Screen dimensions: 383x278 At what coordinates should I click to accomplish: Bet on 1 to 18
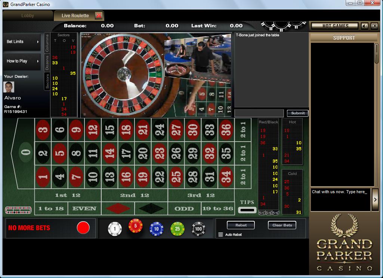[51, 208]
